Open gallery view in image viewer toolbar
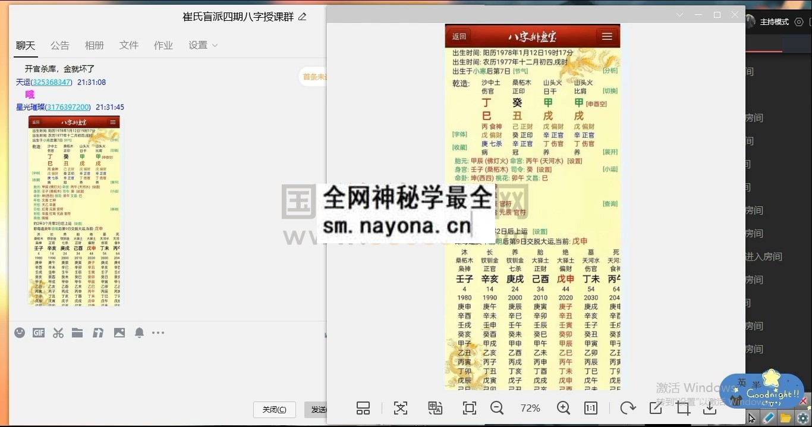 click(x=363, y=408)
